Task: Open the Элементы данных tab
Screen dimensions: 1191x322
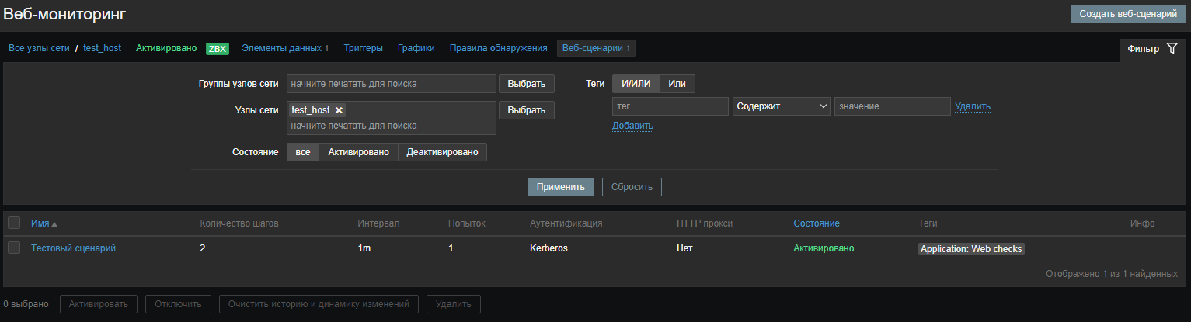Action: click(x=284, y=48)
